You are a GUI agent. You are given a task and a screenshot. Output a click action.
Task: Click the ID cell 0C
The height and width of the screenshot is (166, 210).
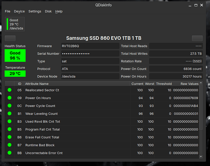[19, 106]
